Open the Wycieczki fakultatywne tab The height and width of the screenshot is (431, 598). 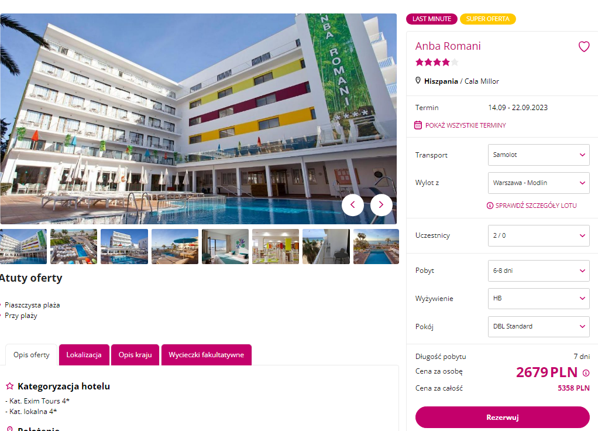(x=207, y=355)
